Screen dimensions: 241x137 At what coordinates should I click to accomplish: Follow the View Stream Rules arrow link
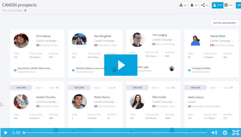14,10
